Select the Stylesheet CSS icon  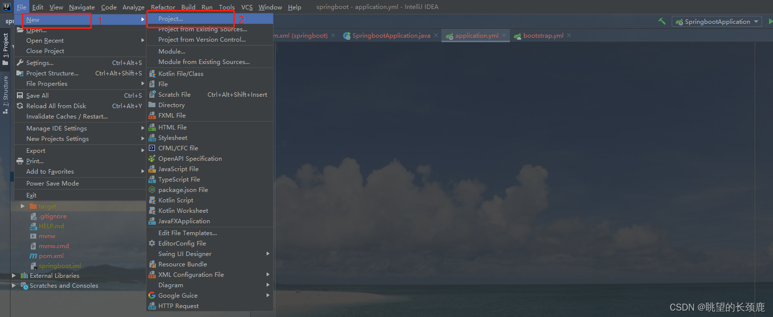152,137
